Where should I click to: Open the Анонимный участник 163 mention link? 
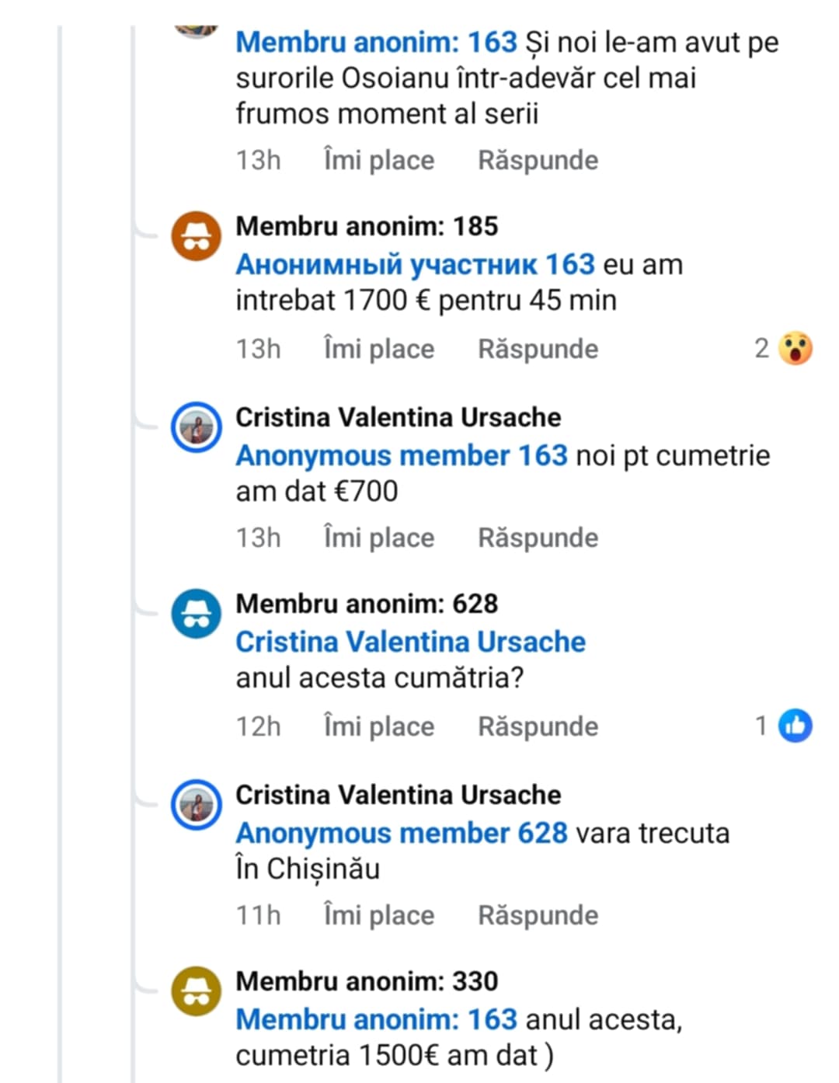(x=415, y=265)
